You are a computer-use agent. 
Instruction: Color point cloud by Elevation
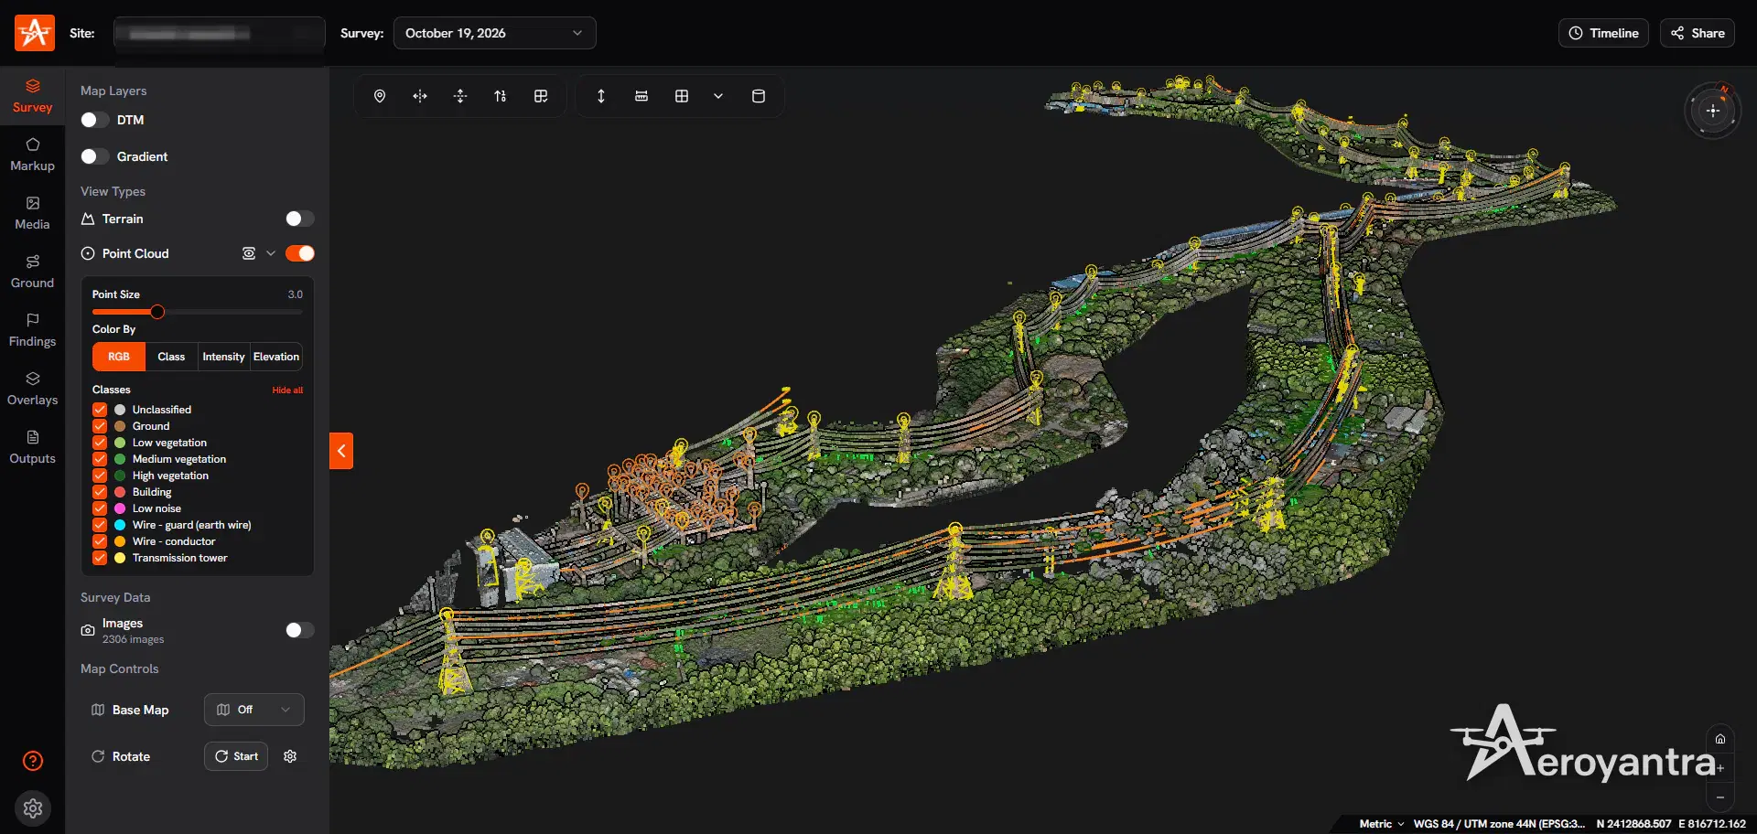click(275, 357)
